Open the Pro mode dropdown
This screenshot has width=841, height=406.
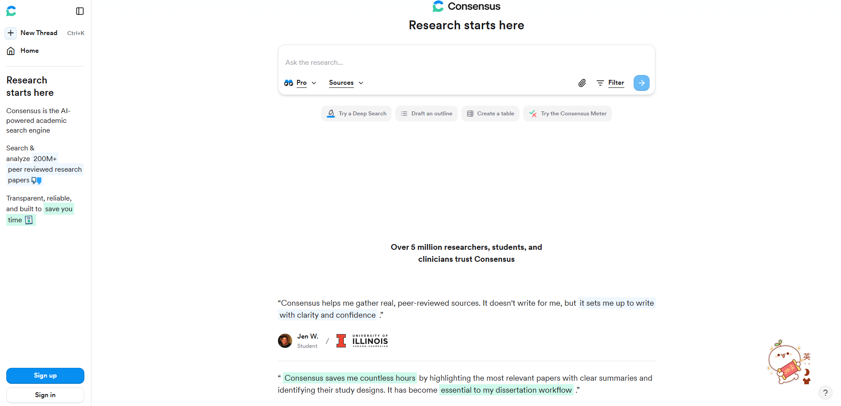(x=301, y=83)
